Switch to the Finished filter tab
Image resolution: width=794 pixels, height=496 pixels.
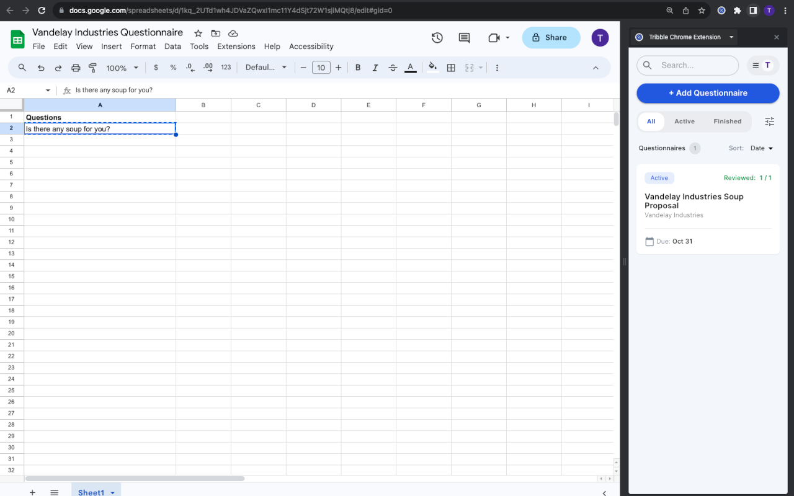click(727, 122)
